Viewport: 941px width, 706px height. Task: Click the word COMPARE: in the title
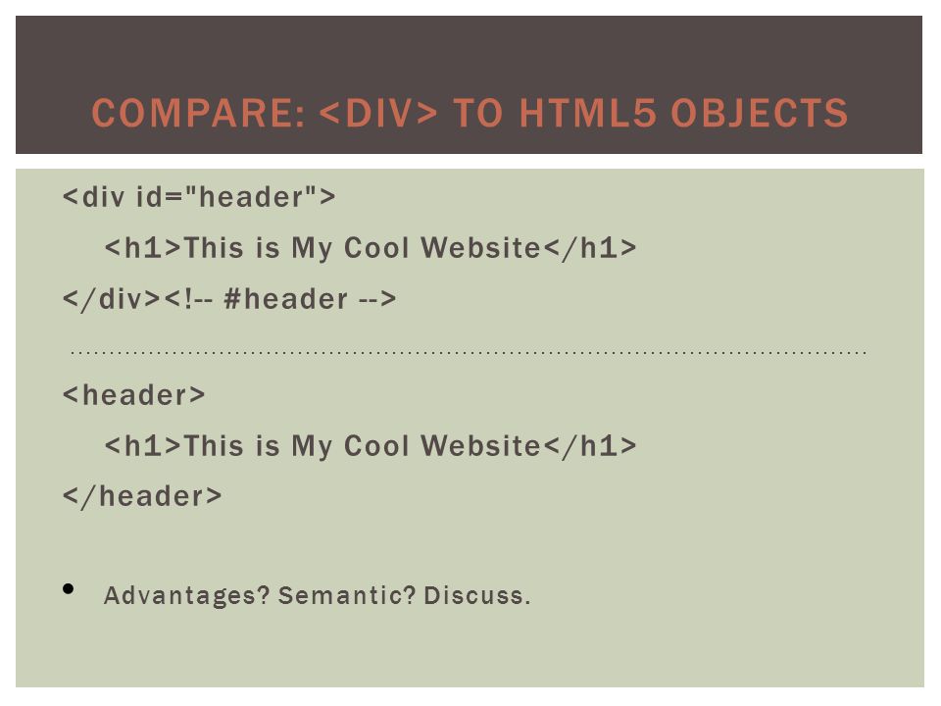[199, 113]
